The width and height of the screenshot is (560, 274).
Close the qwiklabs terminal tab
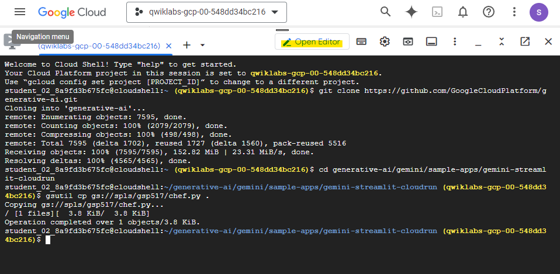[x=169, y=46]
